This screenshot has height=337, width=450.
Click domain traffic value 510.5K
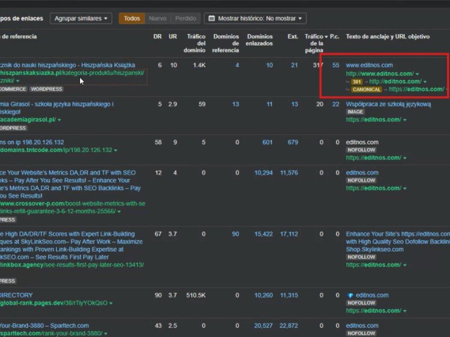click(196, 295)
